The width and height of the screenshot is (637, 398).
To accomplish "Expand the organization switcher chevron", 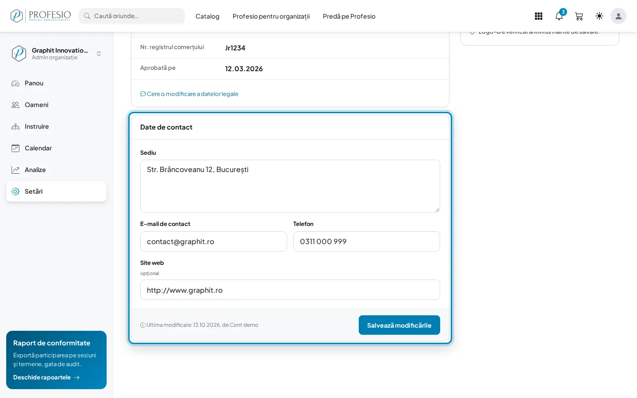I will click(99, 54).
